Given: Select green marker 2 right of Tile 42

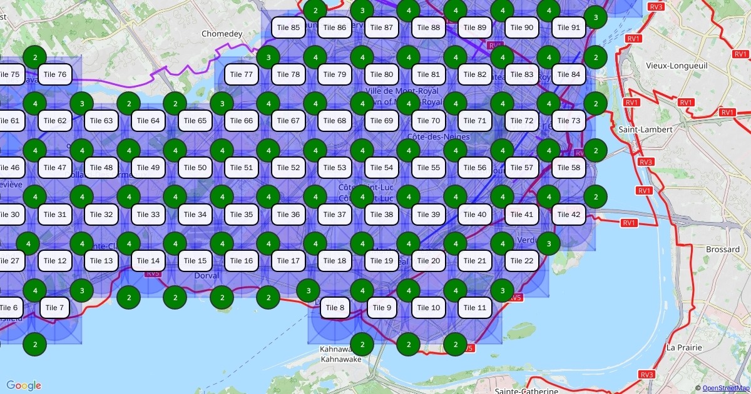Looking at the screenshot, I should (596, 197).
